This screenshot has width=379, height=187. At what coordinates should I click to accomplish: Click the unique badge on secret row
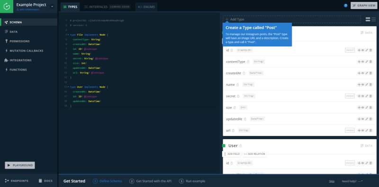(x=350, y=96)
